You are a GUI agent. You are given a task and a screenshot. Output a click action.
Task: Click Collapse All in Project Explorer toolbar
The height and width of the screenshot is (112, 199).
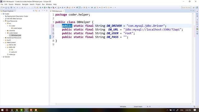34,11
